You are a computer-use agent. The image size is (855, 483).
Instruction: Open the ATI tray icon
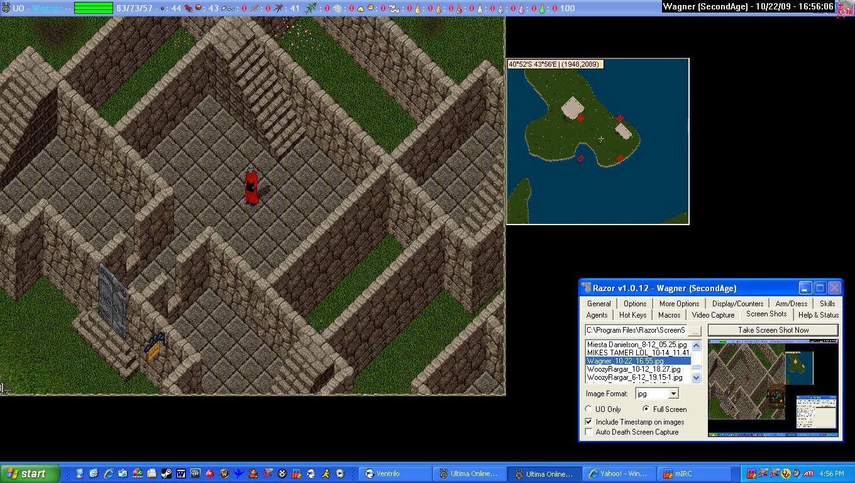click(809, 474)
